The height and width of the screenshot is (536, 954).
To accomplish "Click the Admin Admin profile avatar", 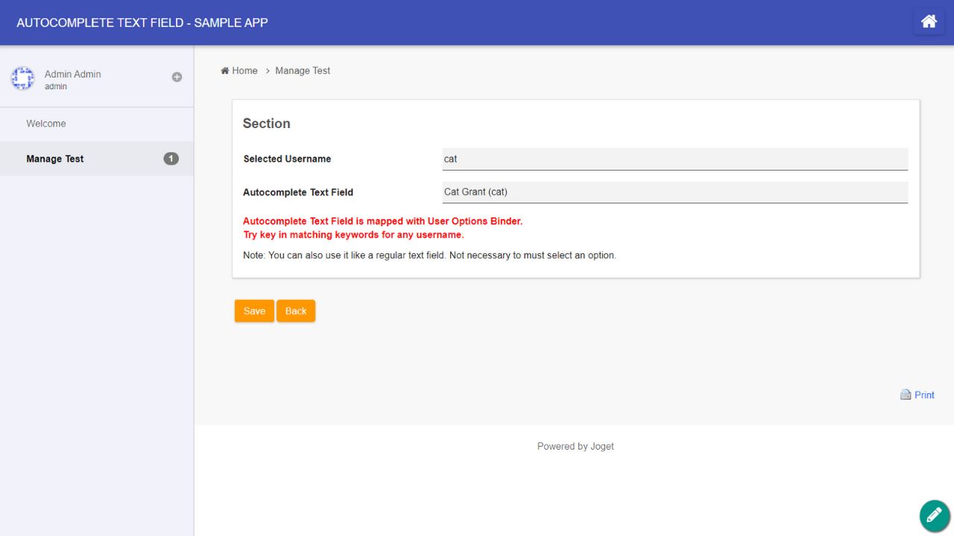I will [22, 79].
